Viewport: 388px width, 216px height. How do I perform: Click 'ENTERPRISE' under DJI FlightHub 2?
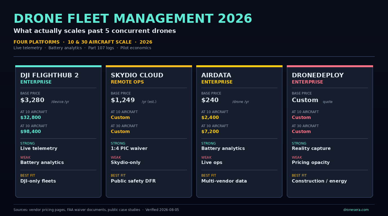pos(36,82)
